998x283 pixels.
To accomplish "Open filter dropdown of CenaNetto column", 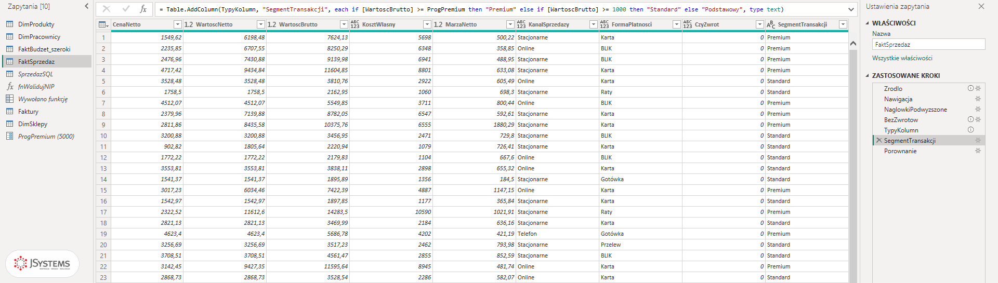I will click(177, 24).
